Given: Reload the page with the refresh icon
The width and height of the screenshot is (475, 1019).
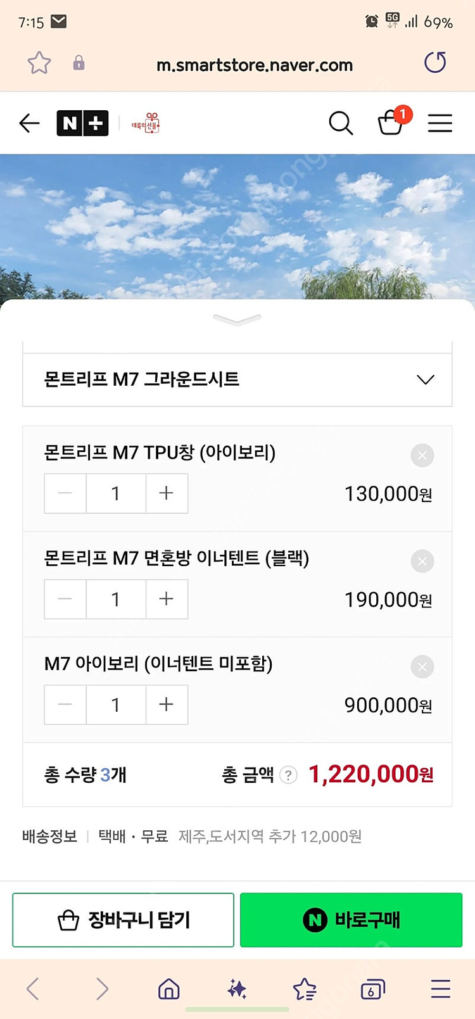Looking at the screenshot, I should click(435, 63).
